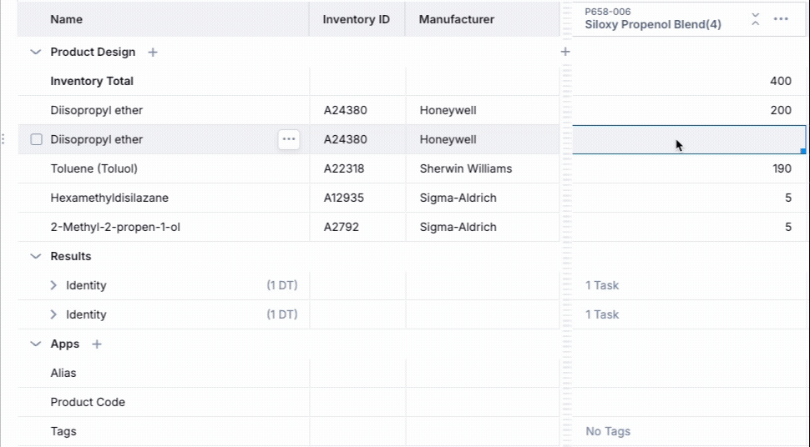Click plus icon next to Product Design

pyautogui.click(x=153, y=53)
